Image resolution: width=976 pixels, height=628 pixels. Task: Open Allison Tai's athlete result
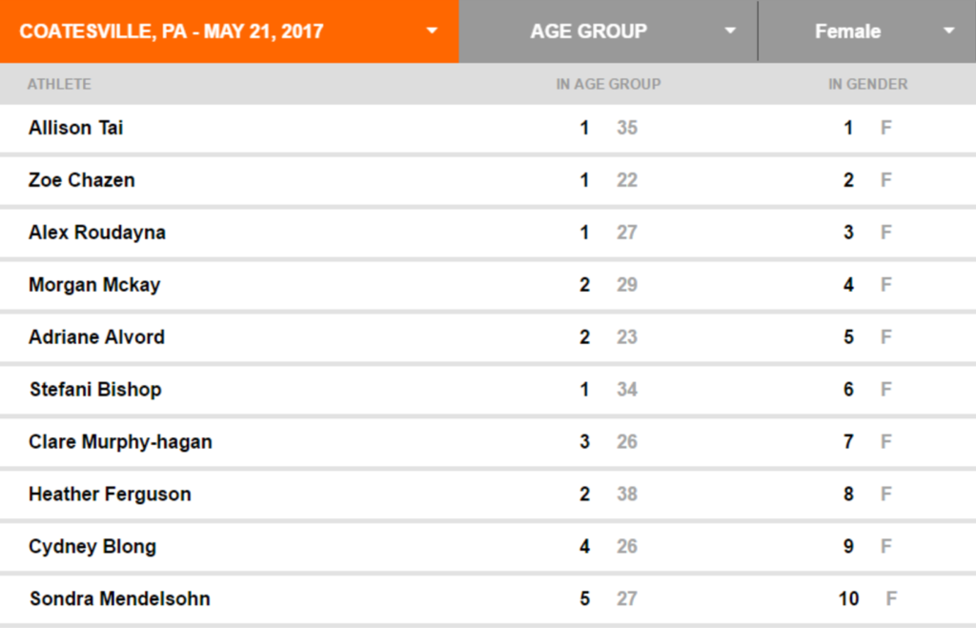click(488, 129)
